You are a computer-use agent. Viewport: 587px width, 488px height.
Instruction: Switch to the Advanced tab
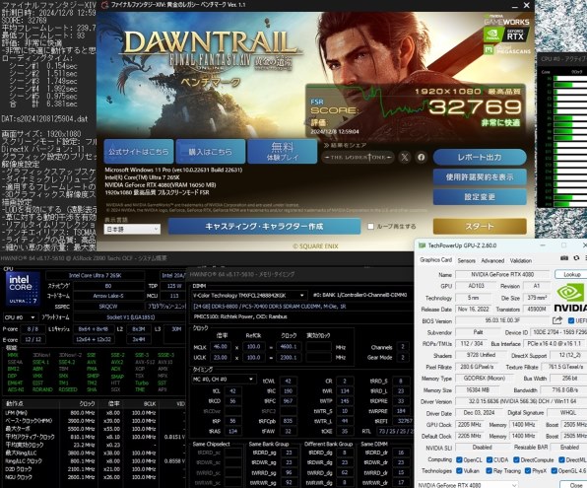coord(492,260)
